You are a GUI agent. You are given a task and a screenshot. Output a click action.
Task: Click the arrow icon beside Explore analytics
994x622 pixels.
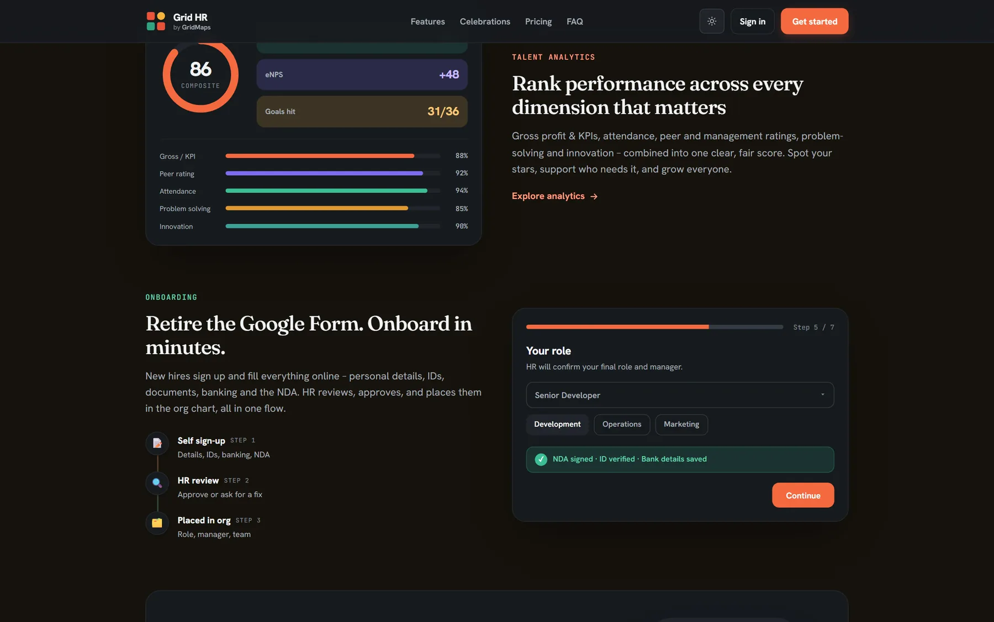pos(594,197)
